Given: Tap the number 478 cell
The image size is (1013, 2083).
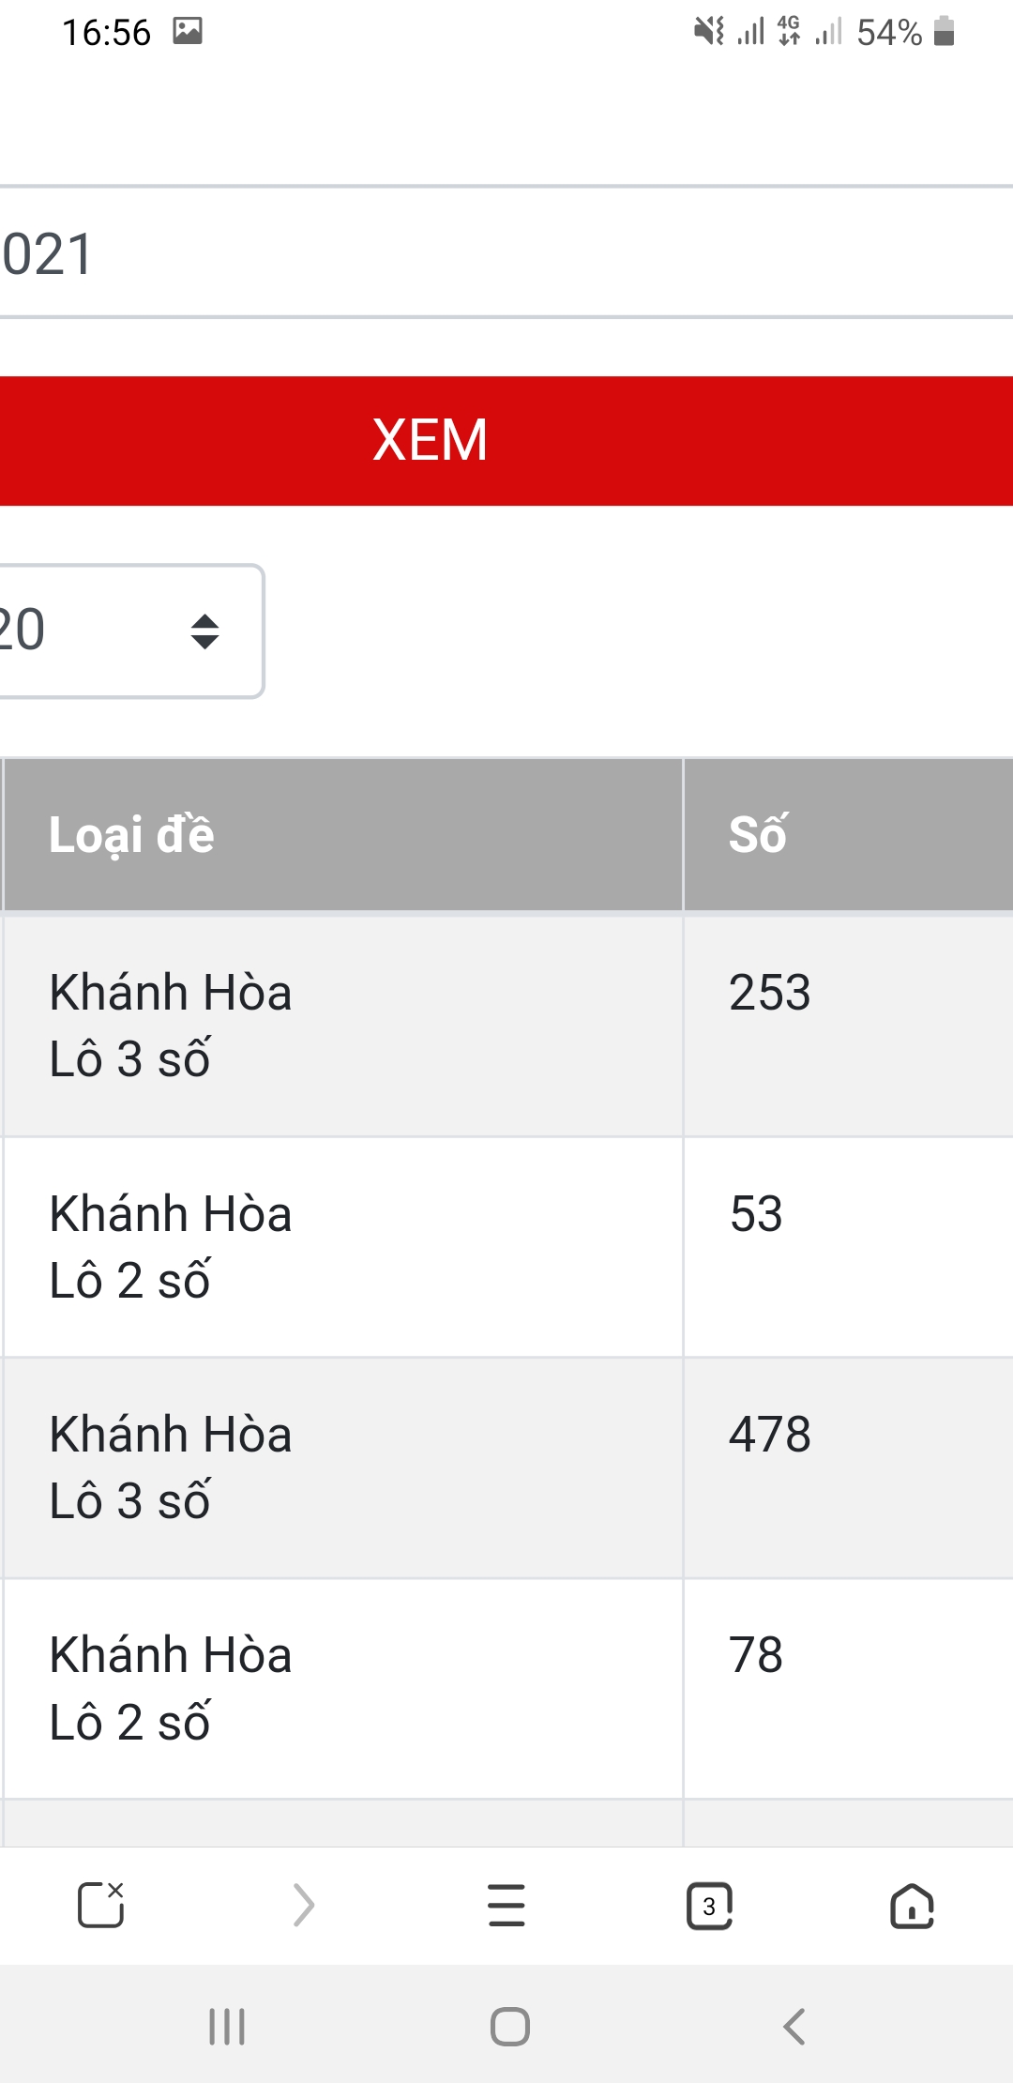Looking at the screenshot, I should (x=771, y=1435).
